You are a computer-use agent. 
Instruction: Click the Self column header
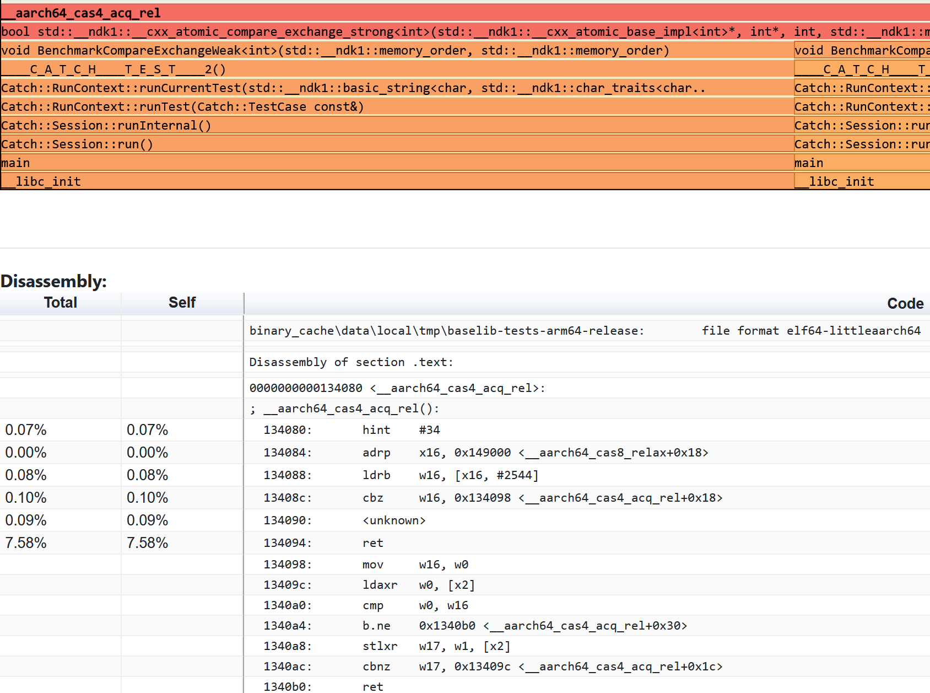click(182, 303)
